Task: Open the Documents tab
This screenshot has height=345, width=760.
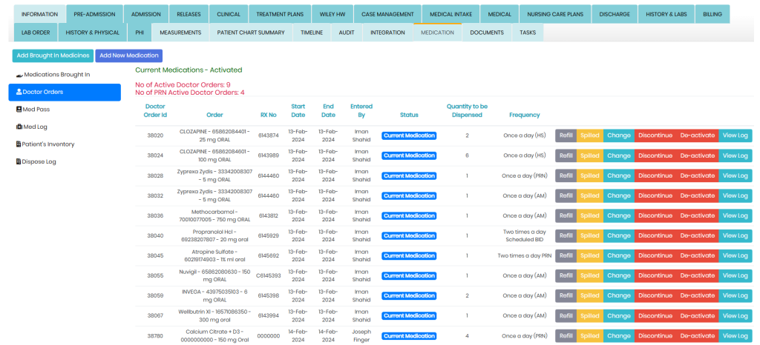Action: click(x=487, y=33)
